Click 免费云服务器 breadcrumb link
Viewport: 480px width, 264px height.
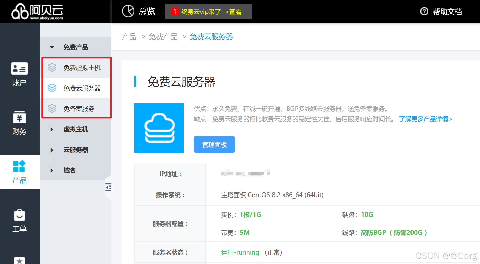pyautogui.click(x=211, y=37)
